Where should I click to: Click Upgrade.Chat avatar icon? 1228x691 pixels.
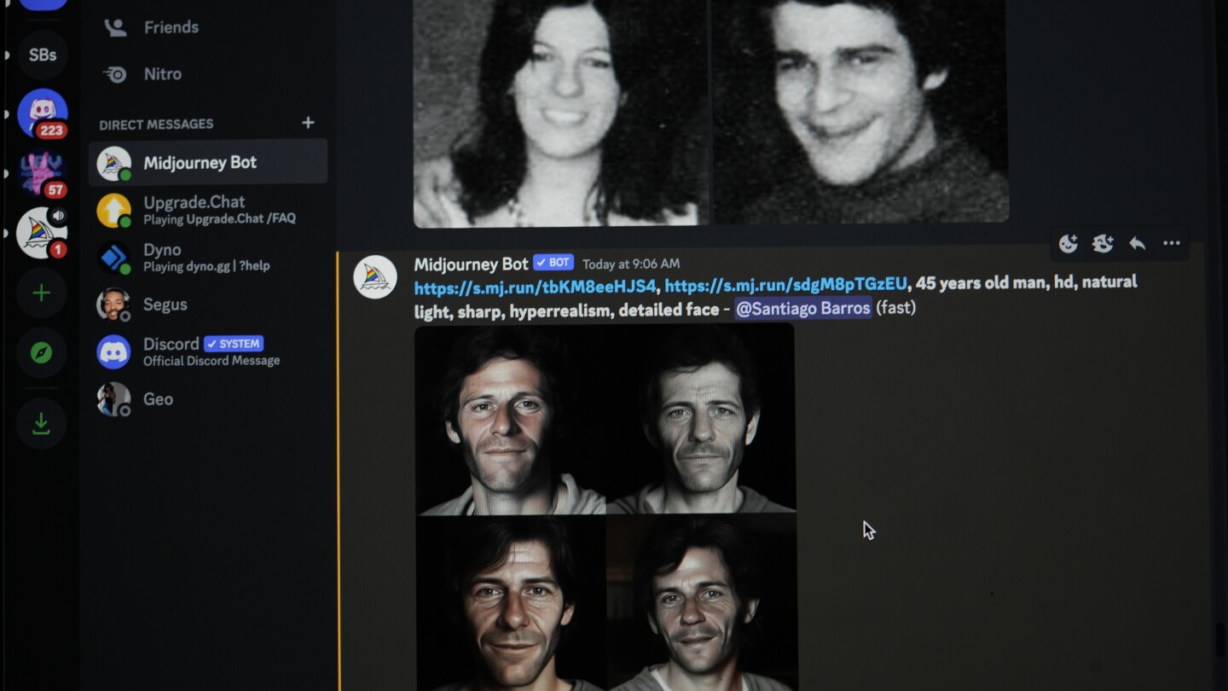point(113,211)
